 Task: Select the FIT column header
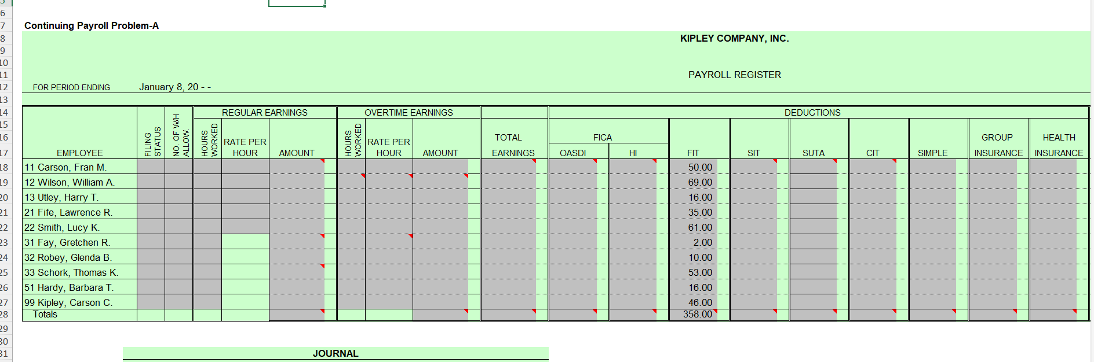[x=693, y=153]
